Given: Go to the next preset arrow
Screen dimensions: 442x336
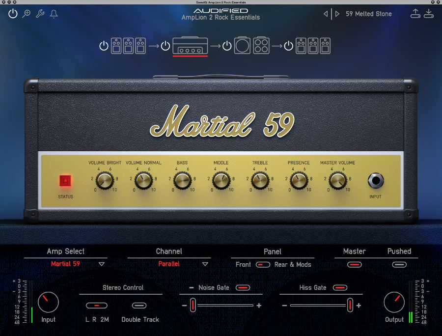Looking at the screenshot, I should [x=337, y=14].
